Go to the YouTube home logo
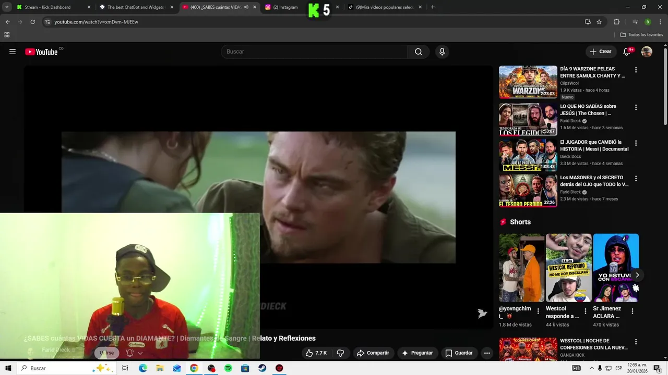Image resolution: width=668 pixels, height=375 pixels. click(x=41, y=52)
